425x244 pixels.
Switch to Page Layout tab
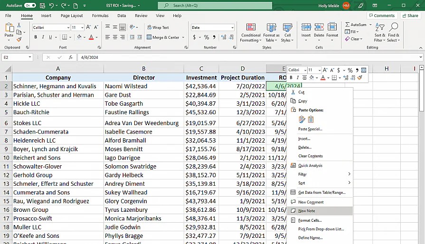[x=72, y=16]
